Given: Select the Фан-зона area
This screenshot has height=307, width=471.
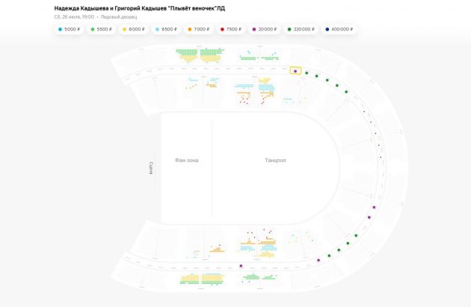Looking at the screenshot, I should coord(186,161).
